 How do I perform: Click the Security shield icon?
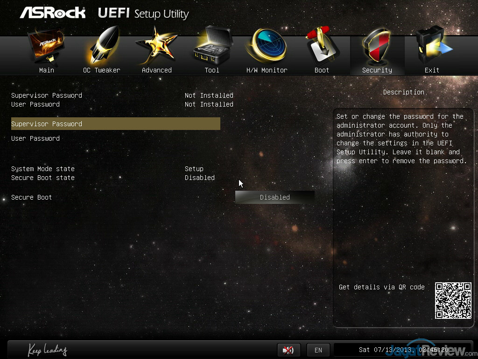pyautogui.click(x=377, y=47)
